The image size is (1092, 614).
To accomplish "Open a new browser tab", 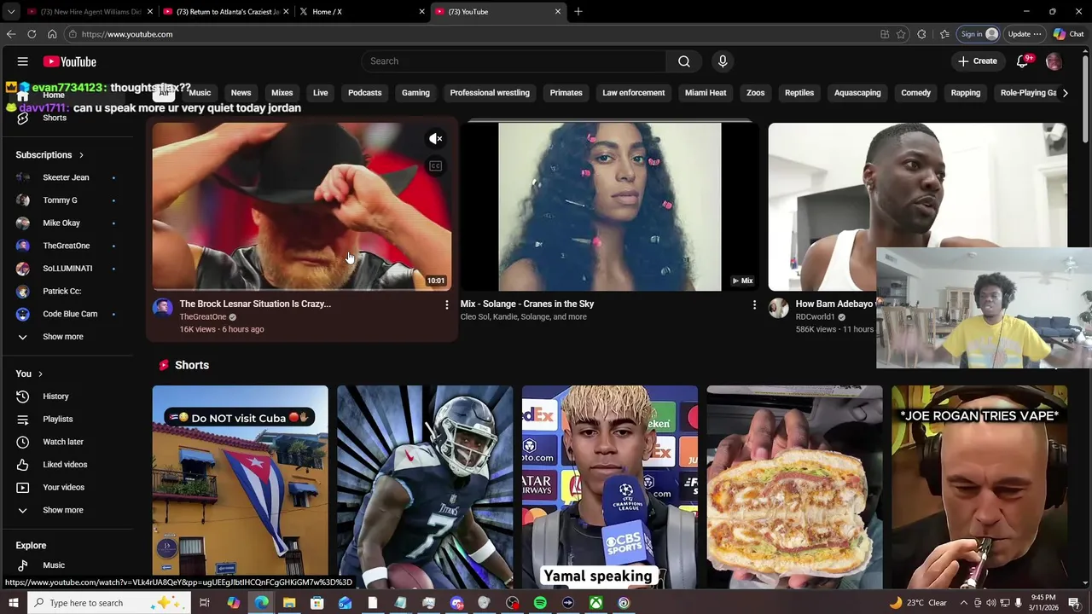I will (578, 12).
